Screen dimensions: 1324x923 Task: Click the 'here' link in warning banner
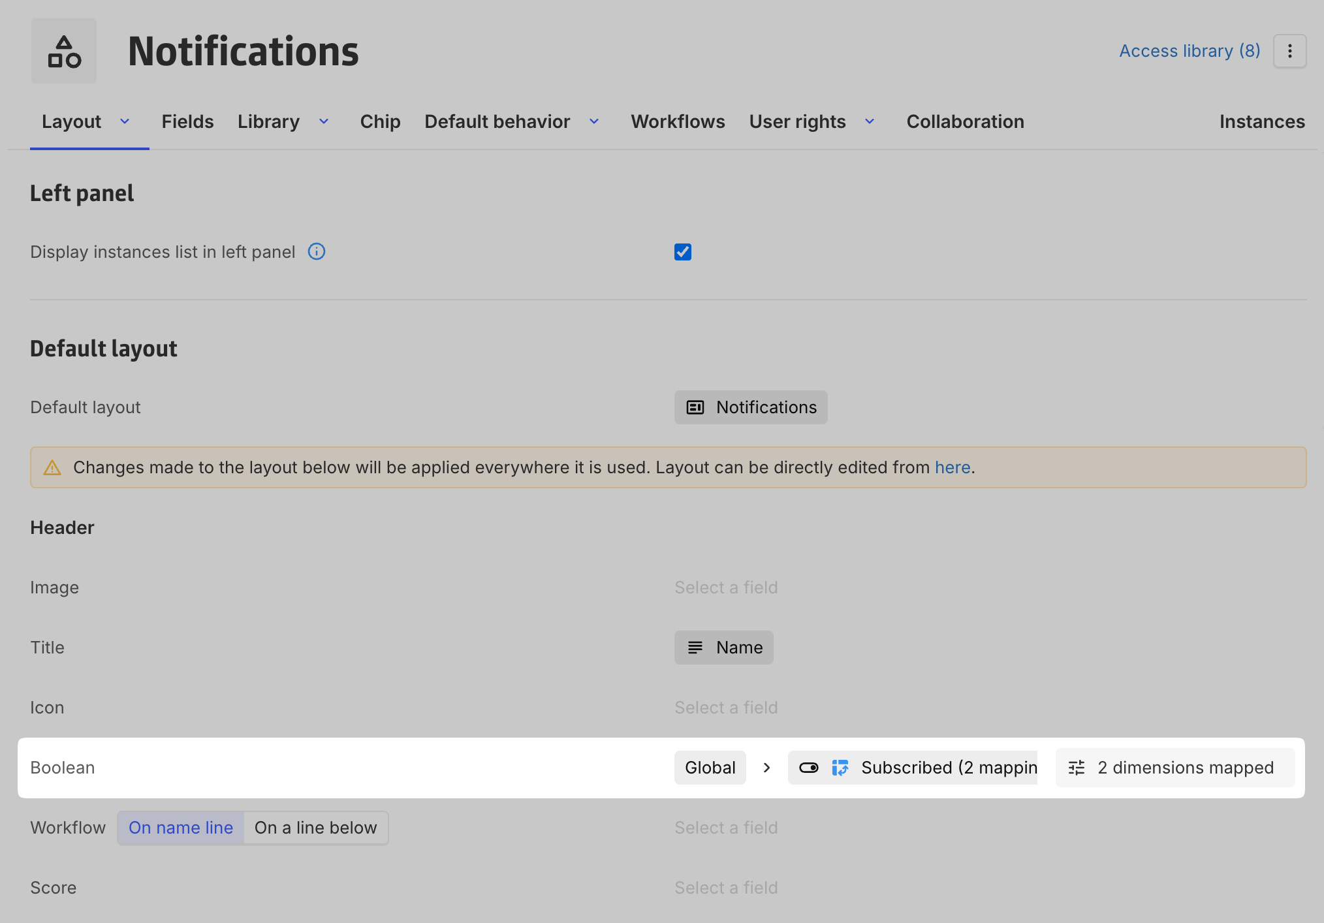tap(953, 468)
